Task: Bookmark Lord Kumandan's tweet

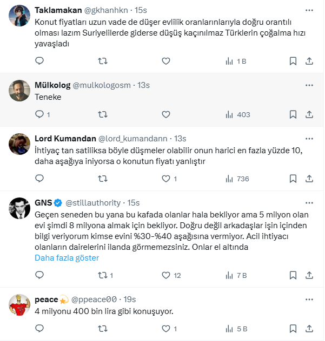Action: pyautogui.click(x=293, y=179)
